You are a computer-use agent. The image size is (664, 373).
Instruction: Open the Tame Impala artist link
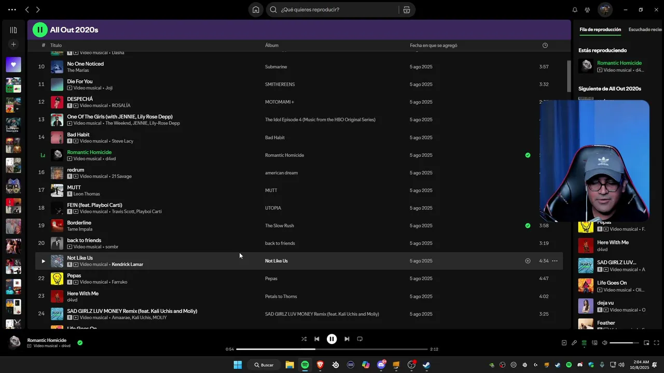point(79,229)
